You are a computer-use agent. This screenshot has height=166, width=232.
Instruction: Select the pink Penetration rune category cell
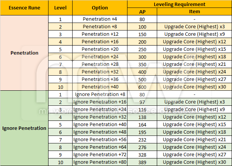click(24, 53)
